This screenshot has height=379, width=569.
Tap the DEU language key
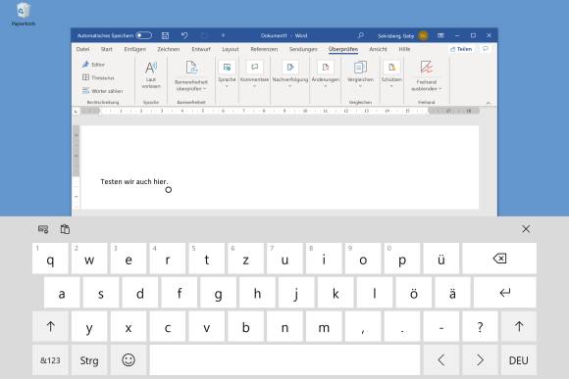coord(519,359)
